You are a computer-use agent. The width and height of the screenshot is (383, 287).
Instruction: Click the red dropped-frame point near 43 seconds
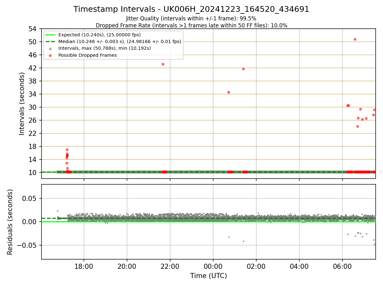tap(163, 64)
